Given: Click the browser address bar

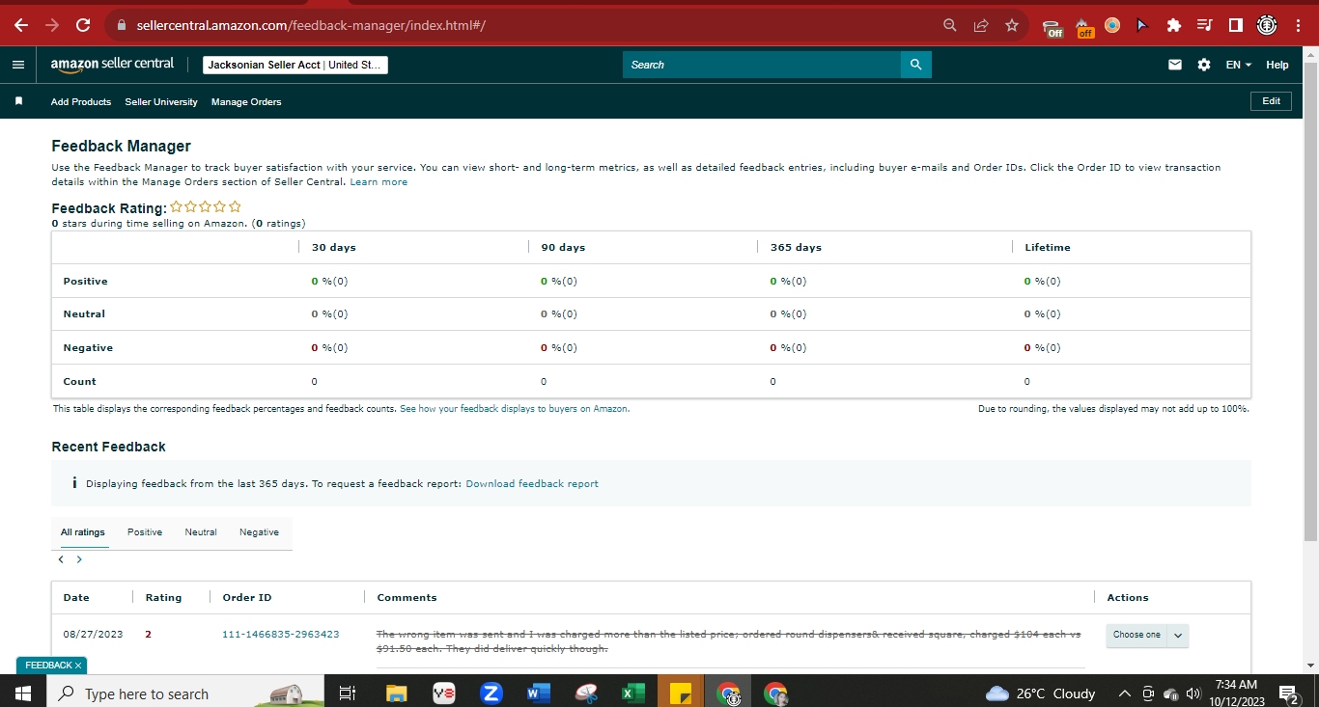Looking at the screenshot, I should click(521, 25).
